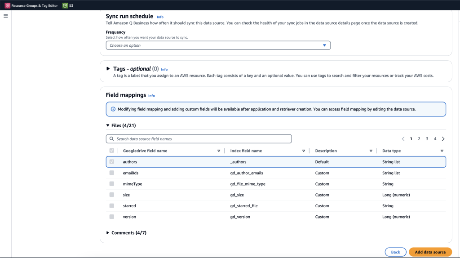Sort by Googledrive field name column arrow
The width and height of the screenshot is (460, 258).
tap(219, 151)
